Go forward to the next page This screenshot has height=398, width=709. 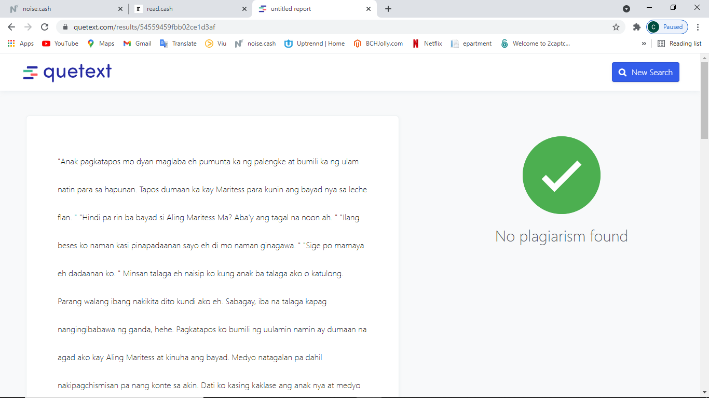28,27
